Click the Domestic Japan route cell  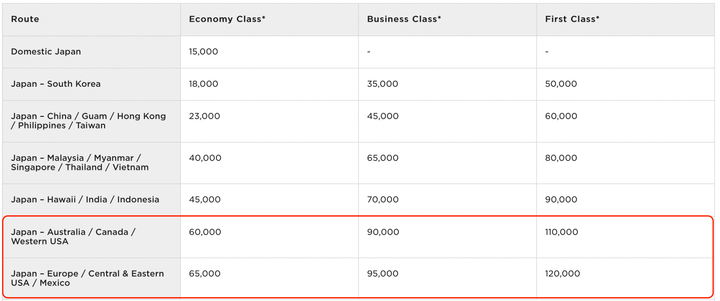[x=46, y=52]
